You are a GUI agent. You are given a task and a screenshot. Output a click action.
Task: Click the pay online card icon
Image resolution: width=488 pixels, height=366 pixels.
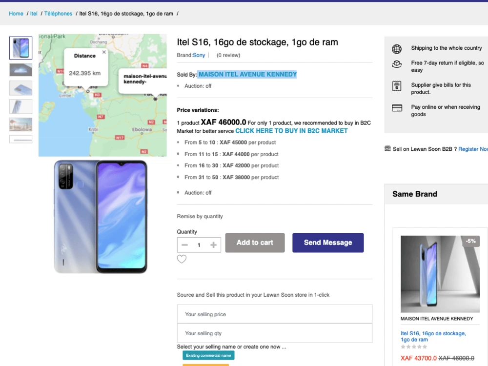(x=397, y=108)
